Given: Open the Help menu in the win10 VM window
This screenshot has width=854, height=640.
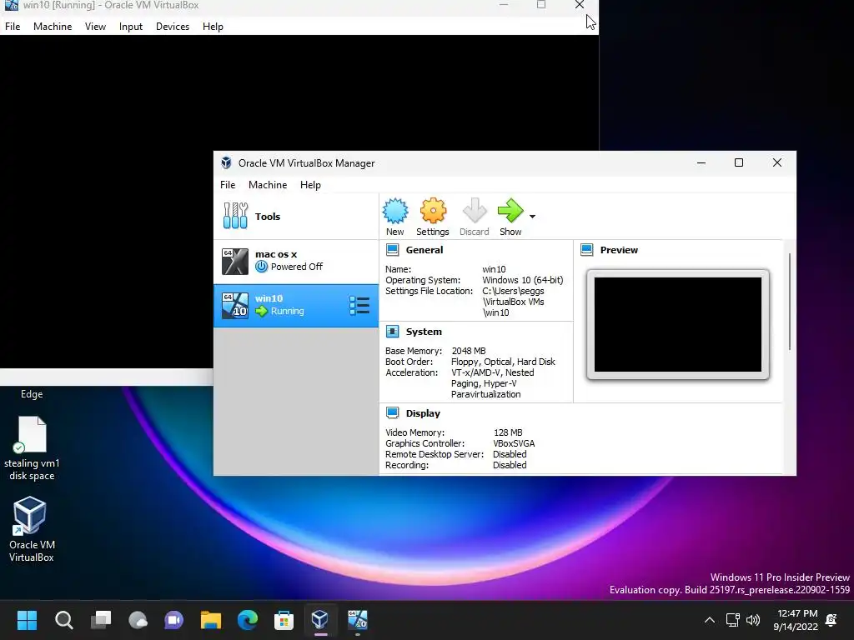Looking at the screenshot, I should click(x=213, y=26).
